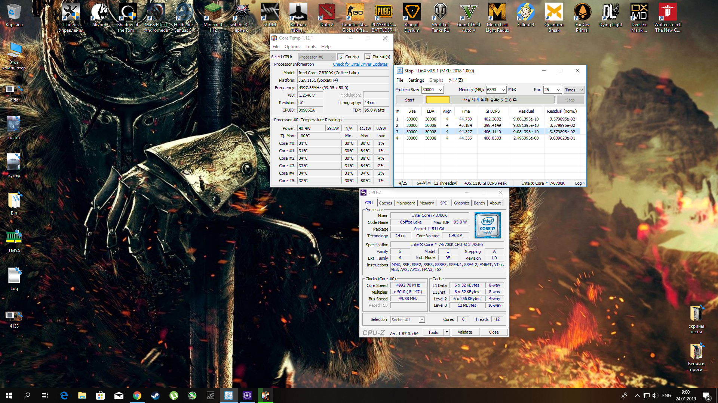The height and width of the screenshot is (403, 718).
Task: Click Check for Intel Driver Updates link
Action: [360, 64]
